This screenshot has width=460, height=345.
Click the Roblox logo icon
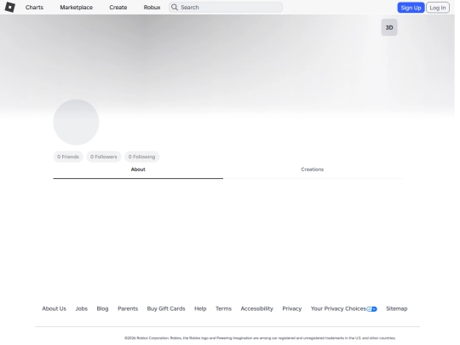pyautogui.click(x=10, y=7)
